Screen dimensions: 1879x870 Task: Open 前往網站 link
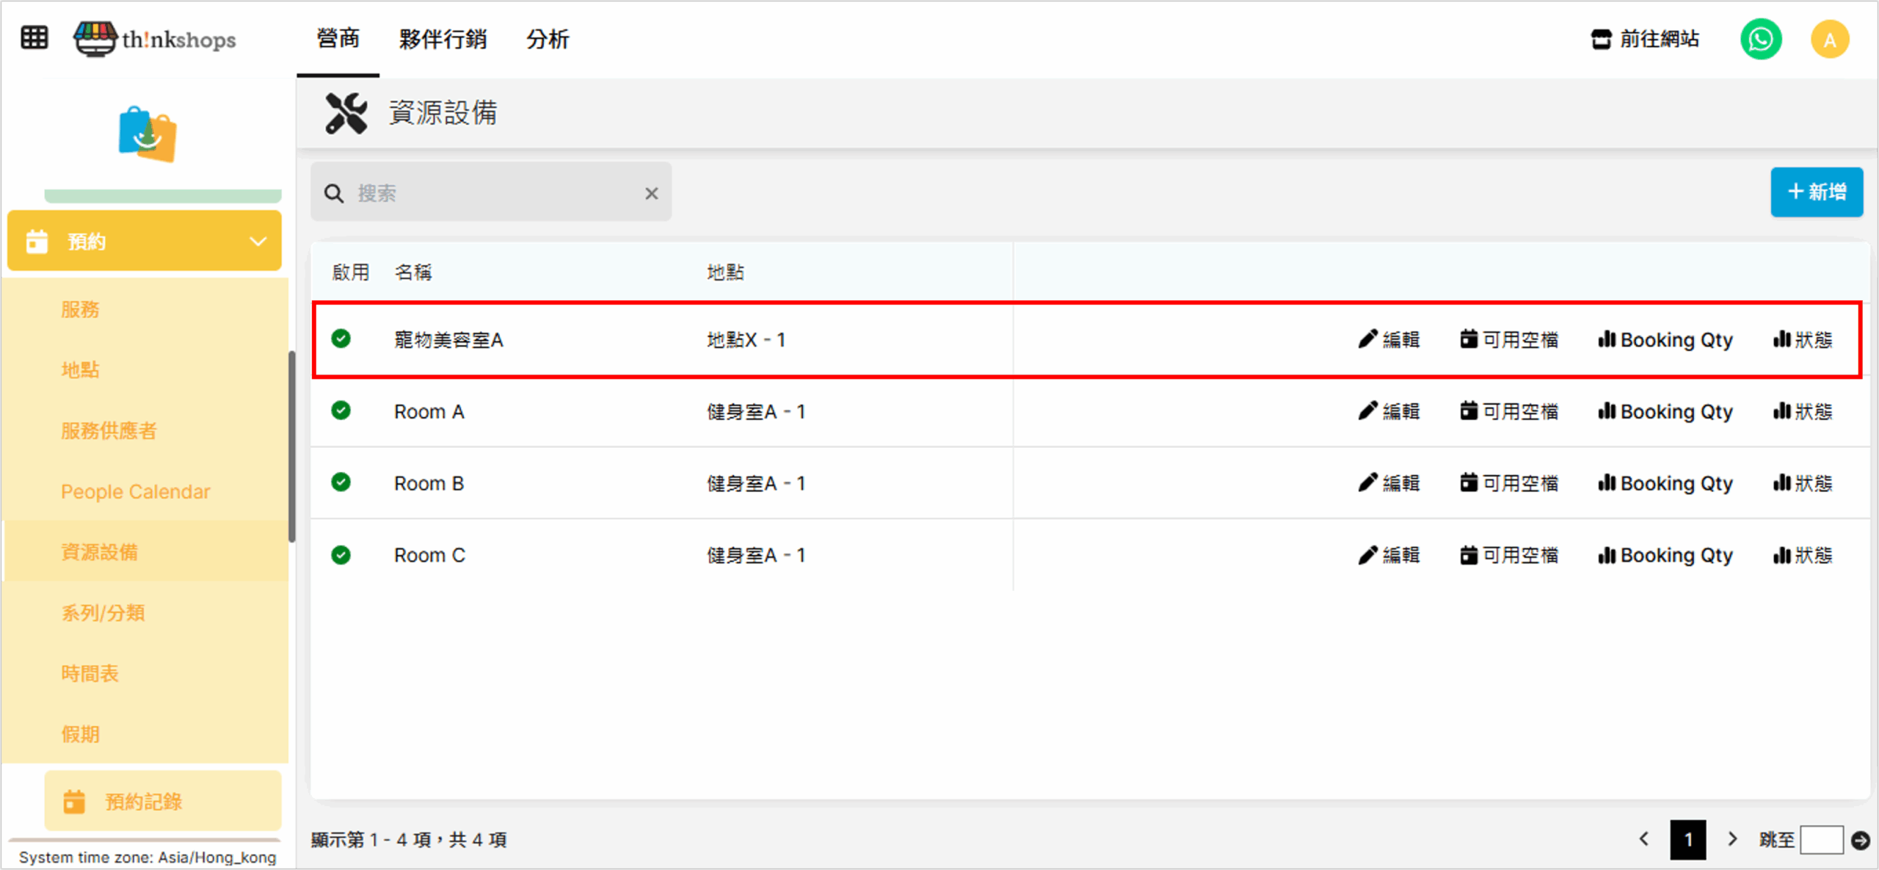[x=1645, y=39]
